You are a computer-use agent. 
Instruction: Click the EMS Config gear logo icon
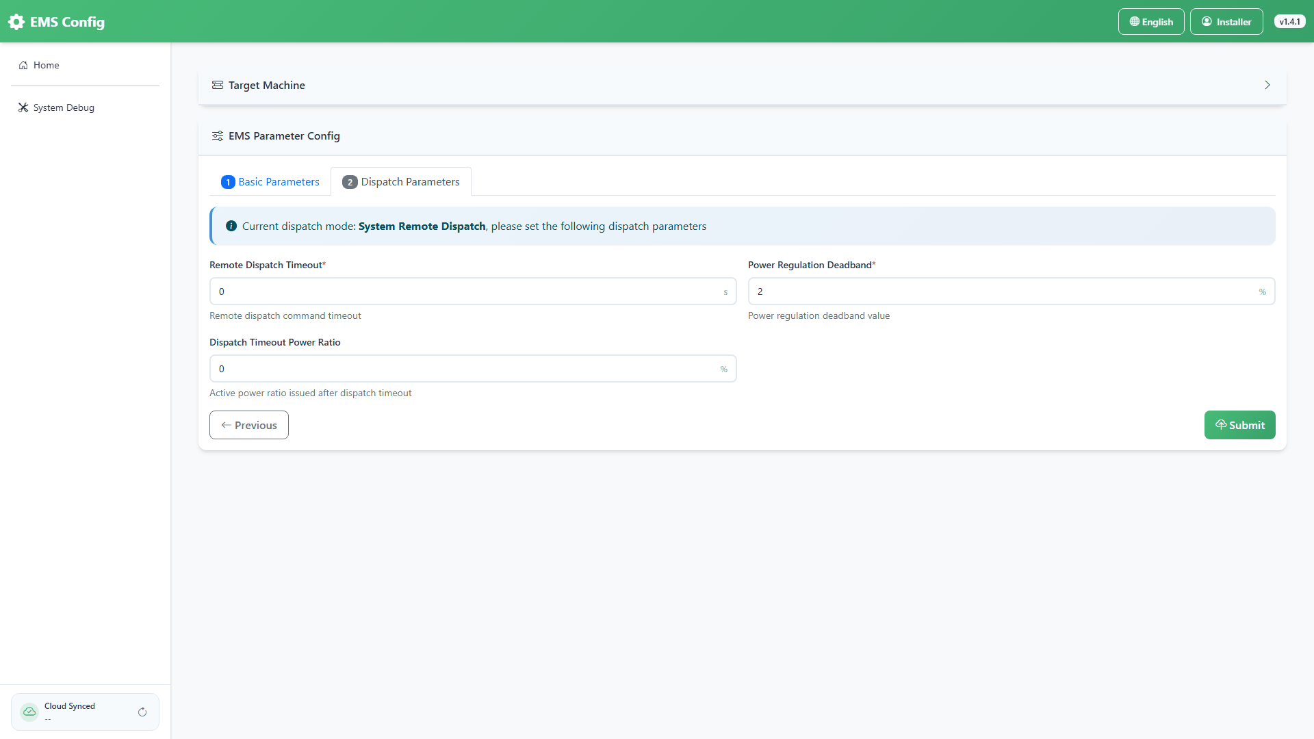tap(16, 22)
